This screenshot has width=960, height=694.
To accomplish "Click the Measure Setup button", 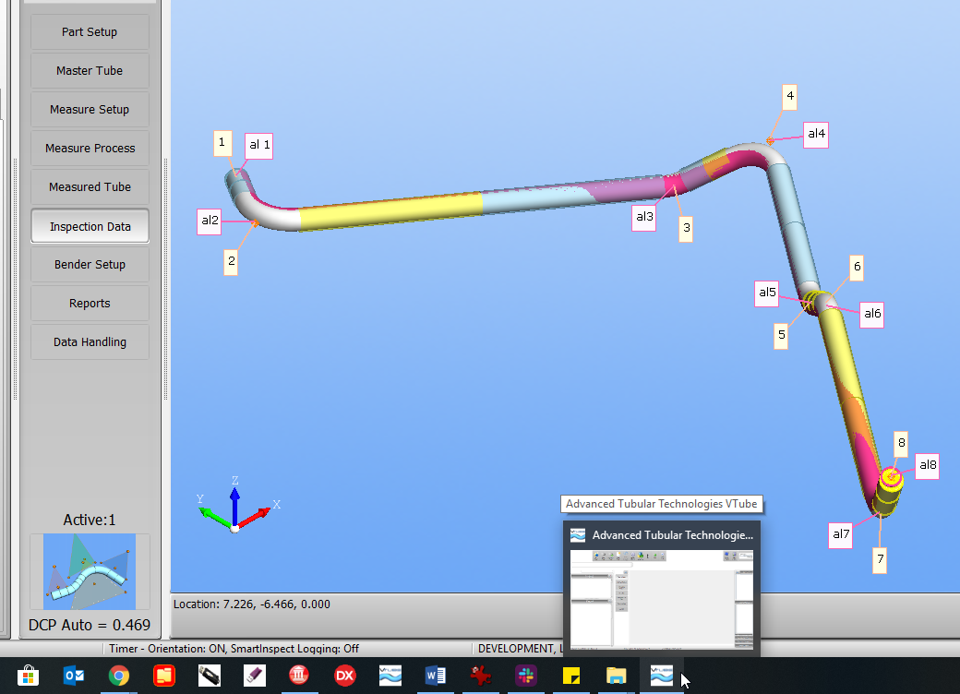I will 90,110.
